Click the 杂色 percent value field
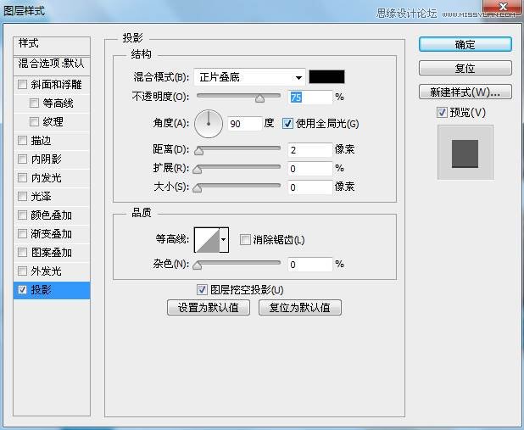This screenshot has height=430, width=524. (310, 265)
